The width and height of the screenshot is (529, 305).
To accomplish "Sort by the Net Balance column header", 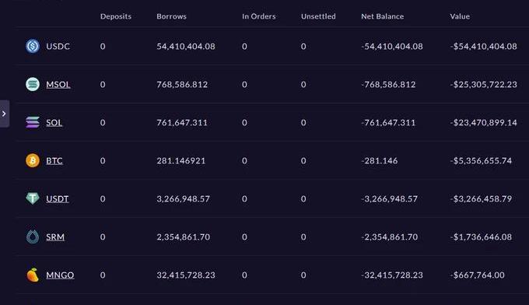I will [383, 16].
